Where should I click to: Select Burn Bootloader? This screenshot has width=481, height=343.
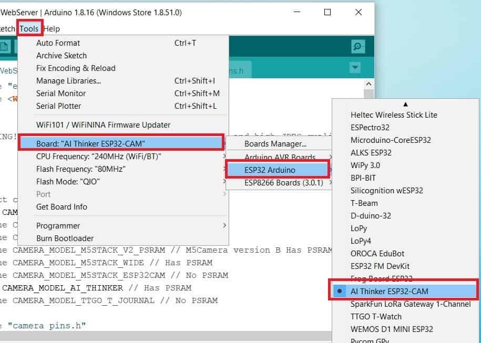coord(124,238)
